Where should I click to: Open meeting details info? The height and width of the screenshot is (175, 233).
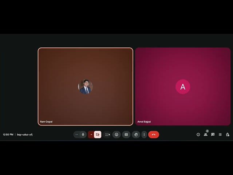point(198,135)
